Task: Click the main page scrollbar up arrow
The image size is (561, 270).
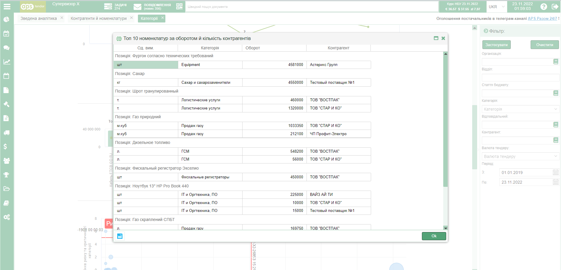Action: pos(475,28)
